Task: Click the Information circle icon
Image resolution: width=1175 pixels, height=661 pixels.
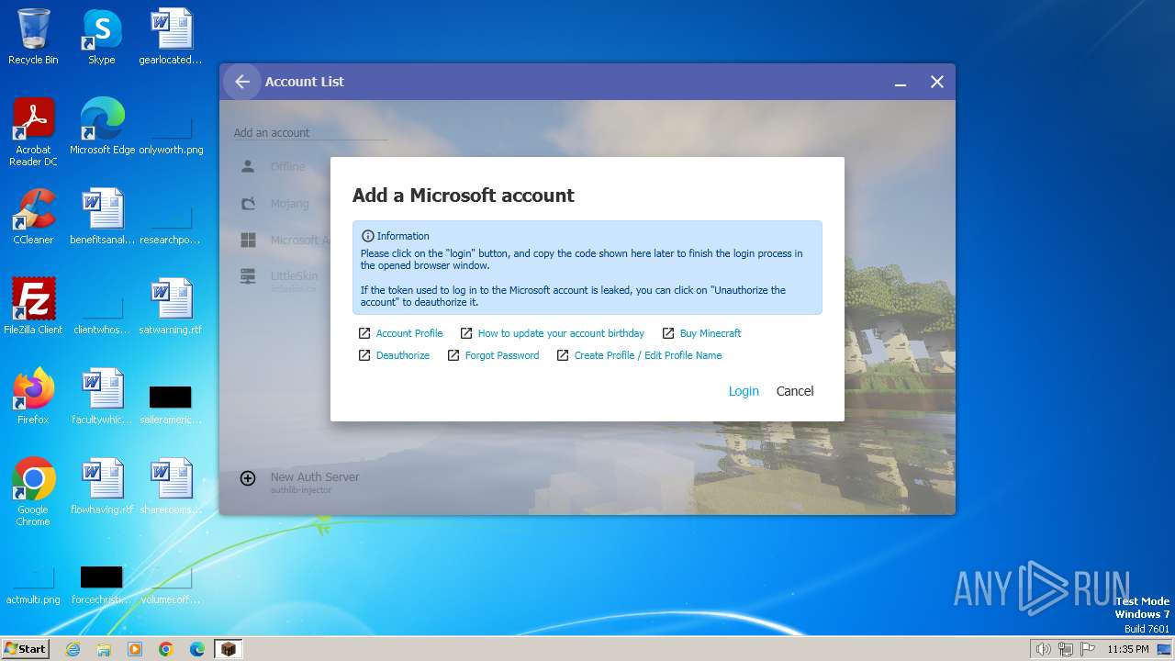Action: pyautogui.click(x=368, y=236)
